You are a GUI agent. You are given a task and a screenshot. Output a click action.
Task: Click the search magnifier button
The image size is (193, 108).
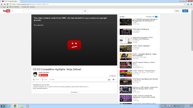(85, 11)
